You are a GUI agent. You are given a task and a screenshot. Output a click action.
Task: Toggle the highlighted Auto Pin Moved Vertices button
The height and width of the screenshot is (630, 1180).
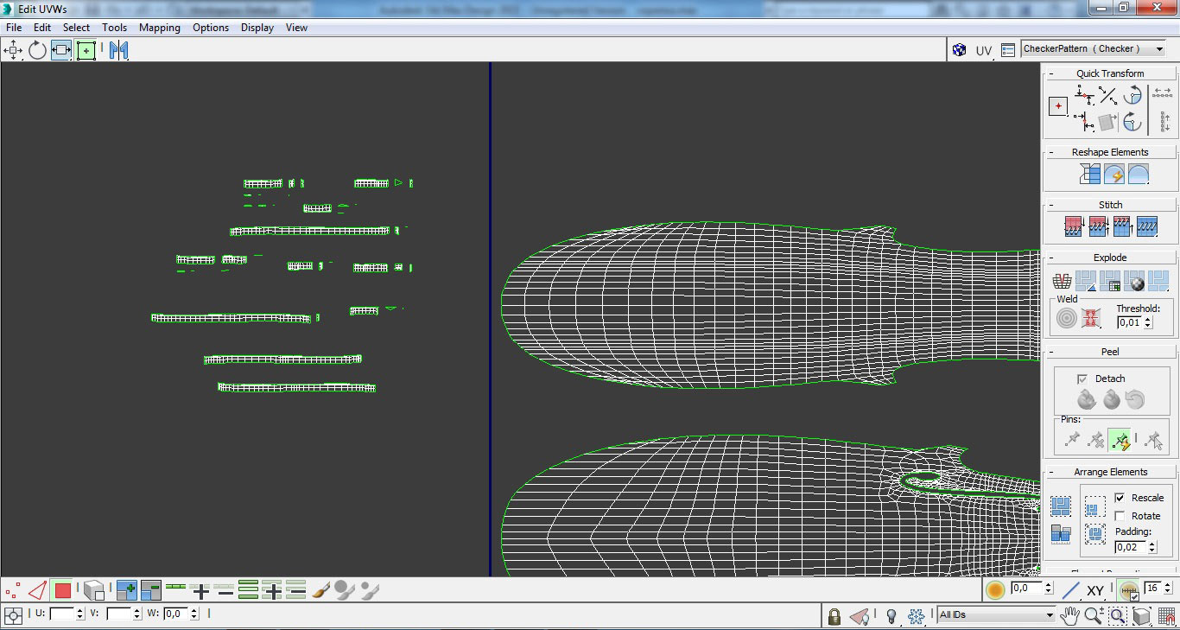click(x=1120, y=441)
